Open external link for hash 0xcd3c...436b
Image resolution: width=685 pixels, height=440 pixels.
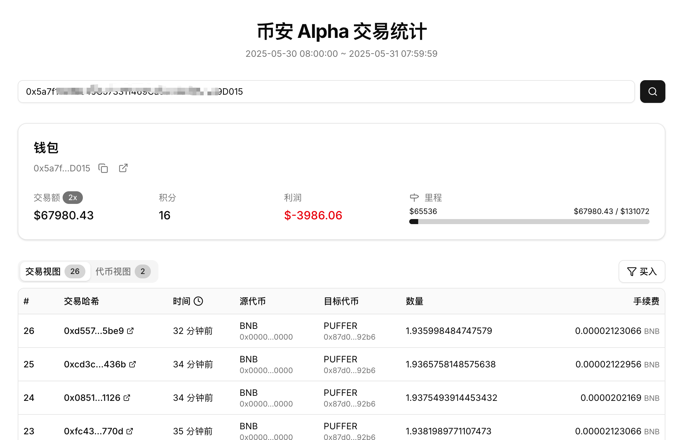[133, 364]
